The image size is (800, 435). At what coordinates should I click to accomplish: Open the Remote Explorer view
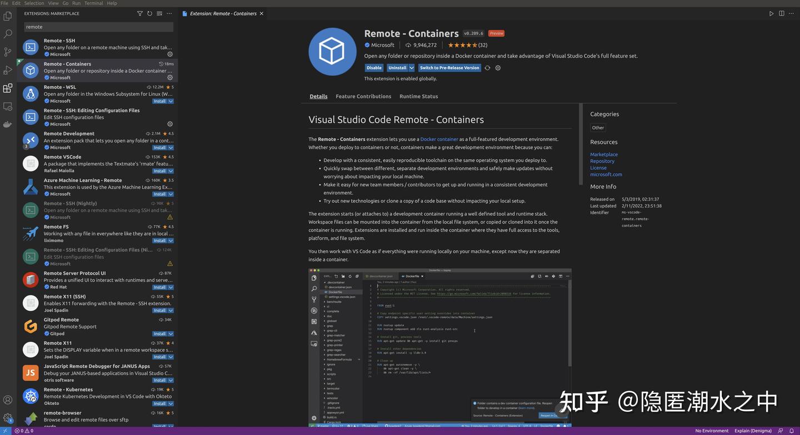tap(7, 106)
